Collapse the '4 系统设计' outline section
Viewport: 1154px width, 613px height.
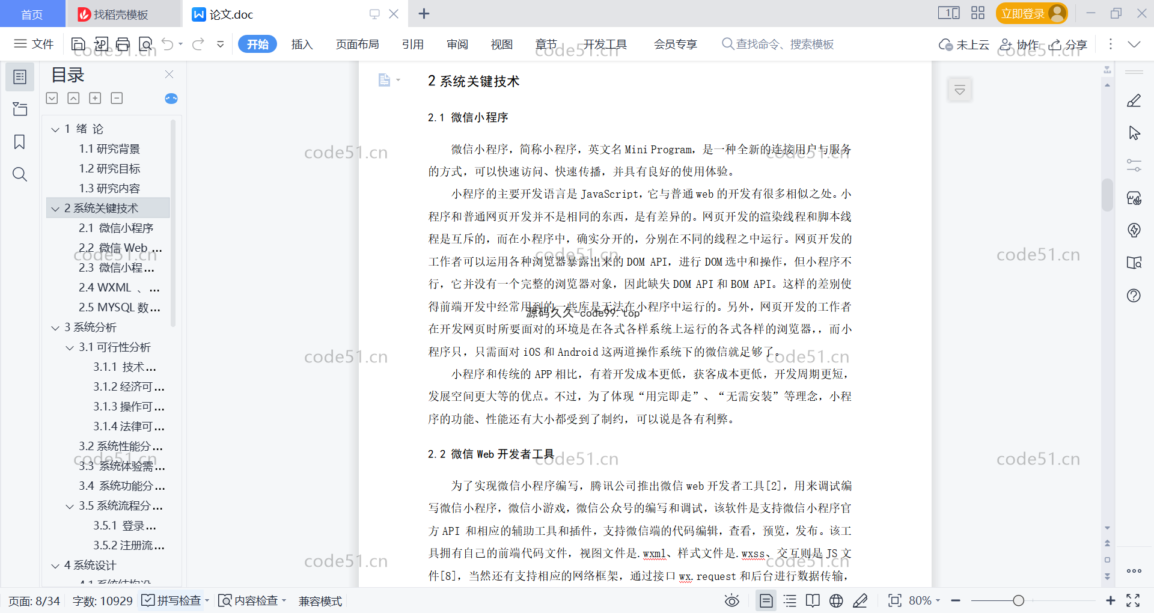click(x=55, y=566)
